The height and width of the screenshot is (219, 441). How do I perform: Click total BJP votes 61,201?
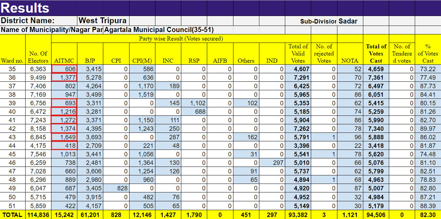90,215
